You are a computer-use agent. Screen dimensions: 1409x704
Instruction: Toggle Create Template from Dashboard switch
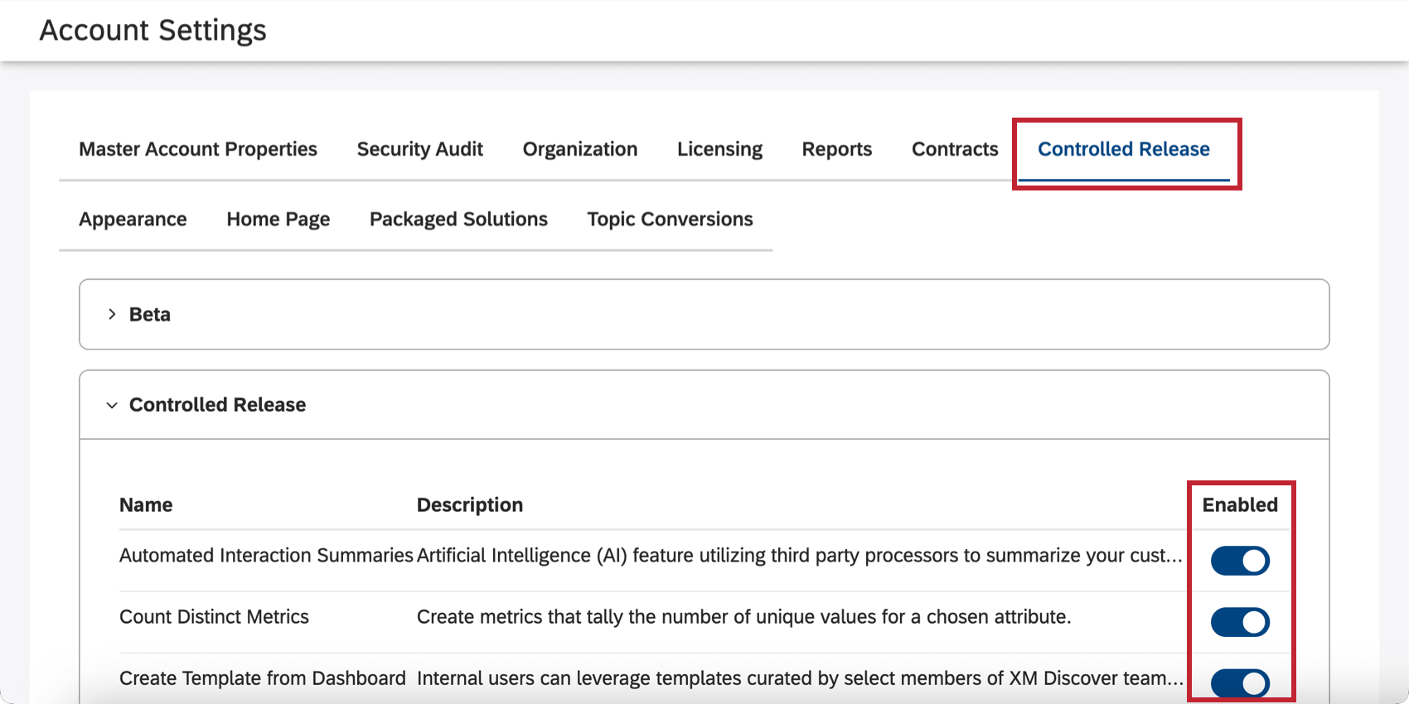tap(1240, 683)
